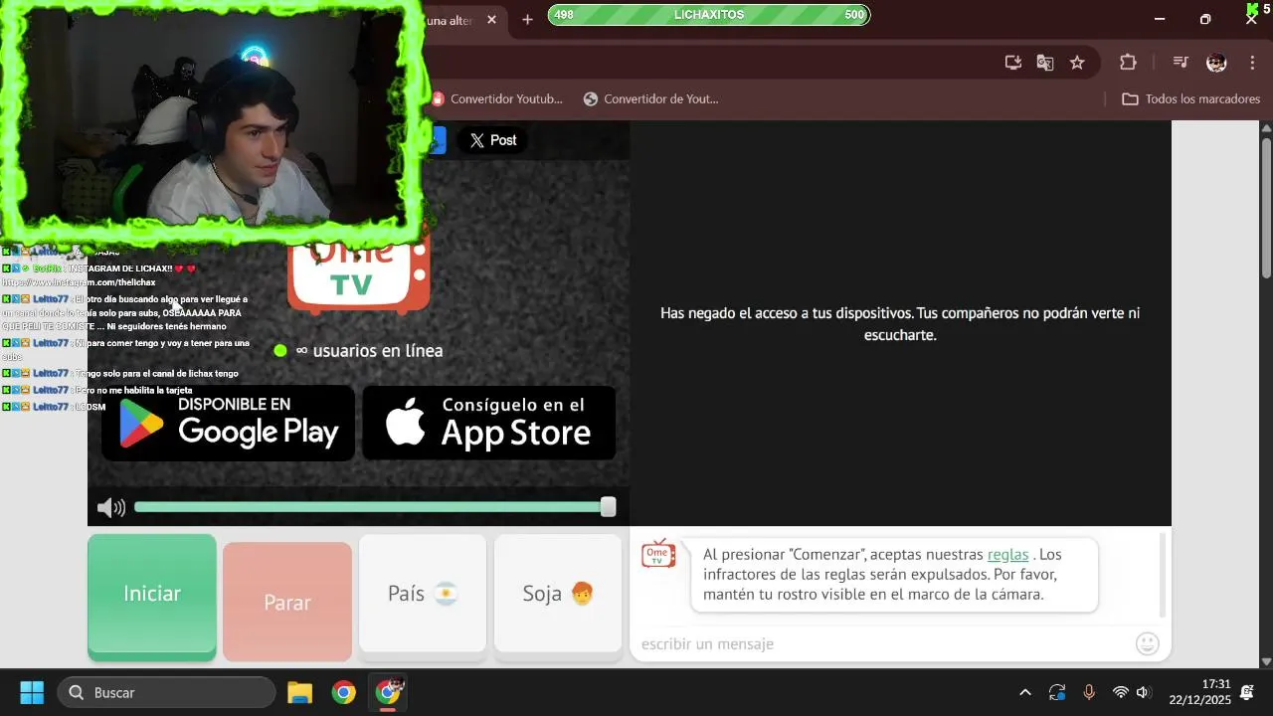Open the App Store download badge
Image resolution: width=1273 pixels, height=716 pixels.
click(x=489, y=423)
